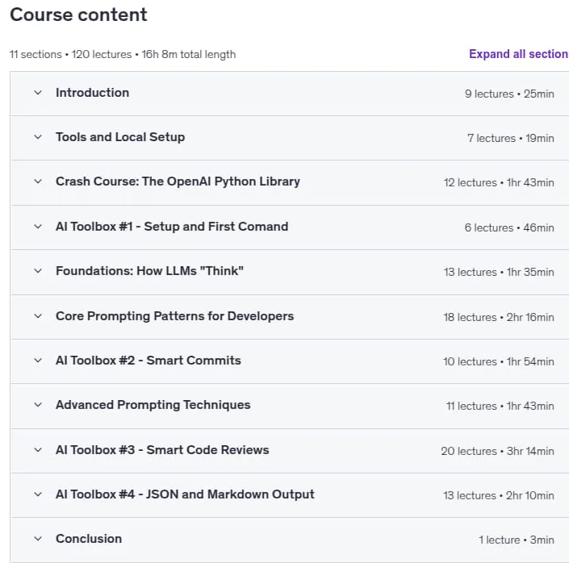Screen dimensions: 569x563
Task: Click chevron beside AI Toolbox #3 - Smart Code Reviews
Action: click(x=38, y=450)
